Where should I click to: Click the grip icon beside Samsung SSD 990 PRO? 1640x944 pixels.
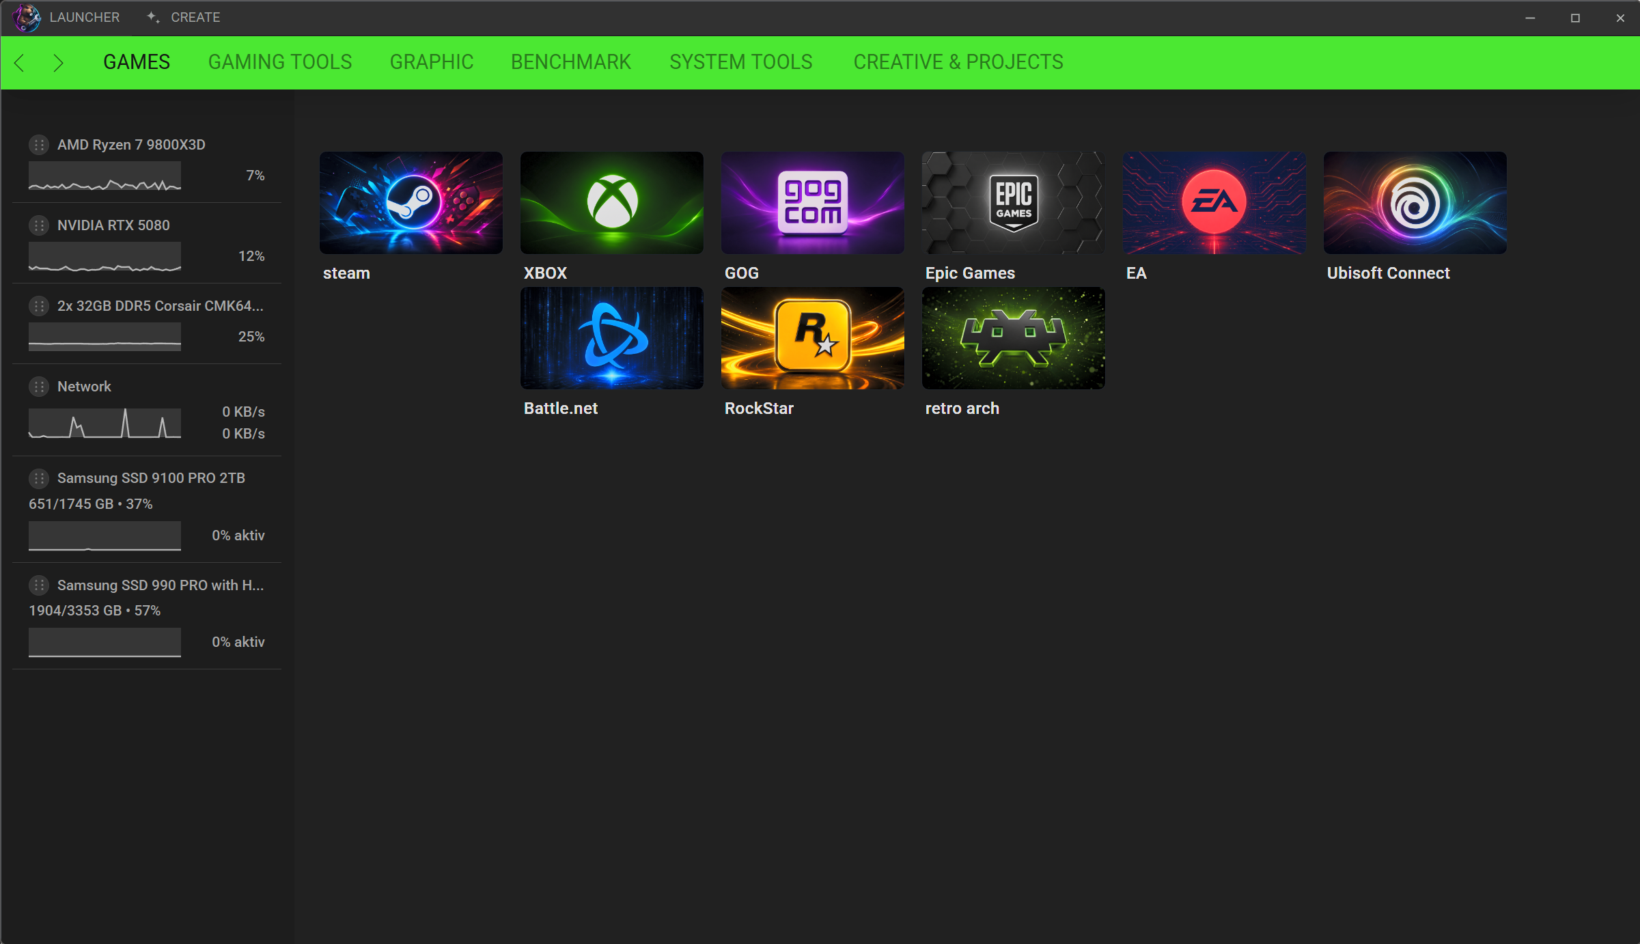coord(39,585)
